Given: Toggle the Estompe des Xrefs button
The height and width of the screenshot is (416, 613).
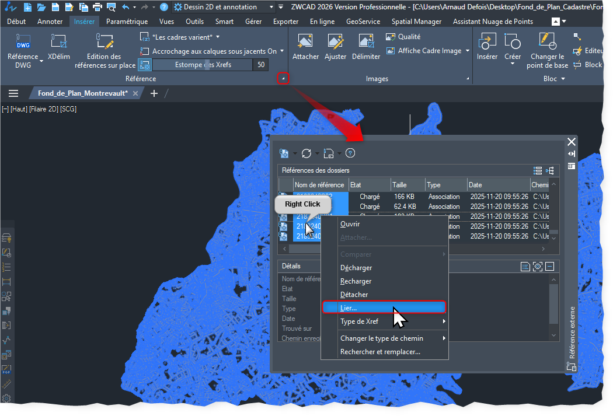Looking at the screenshot, I should point(145,65).
